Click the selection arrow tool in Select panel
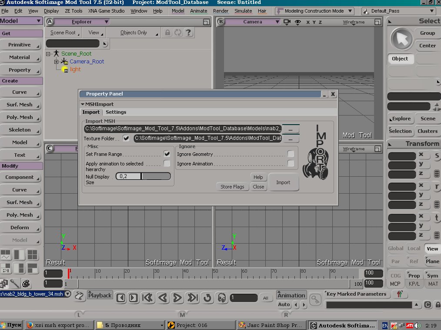The width and height of the screenshot is (441, 330). pos(401,40)
